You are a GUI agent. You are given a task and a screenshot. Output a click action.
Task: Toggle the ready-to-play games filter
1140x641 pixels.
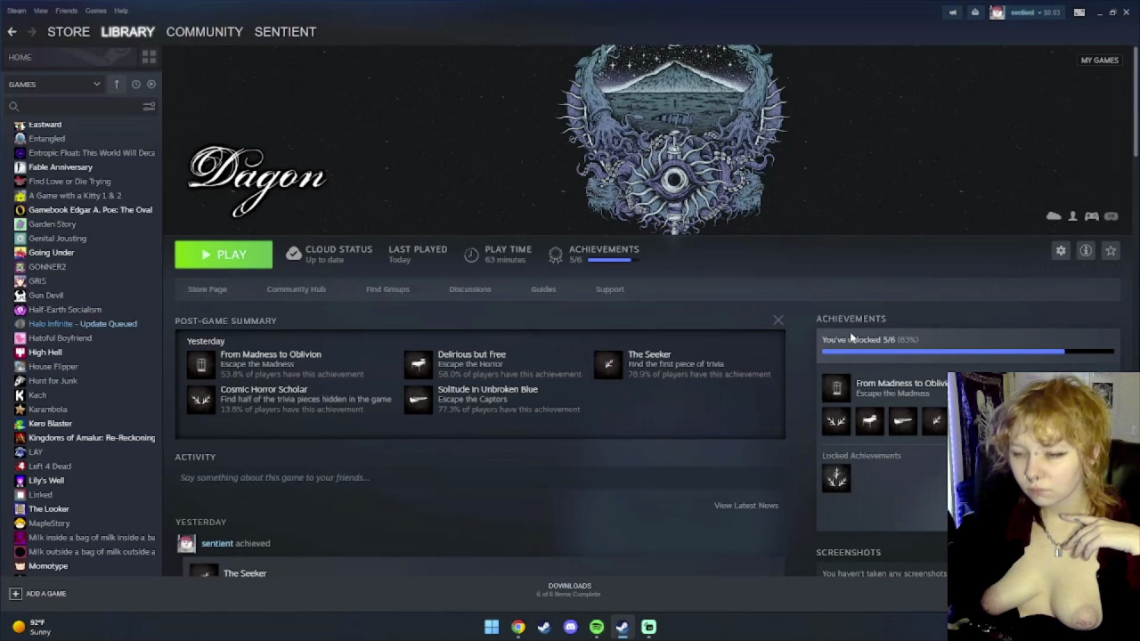(151, 85)
